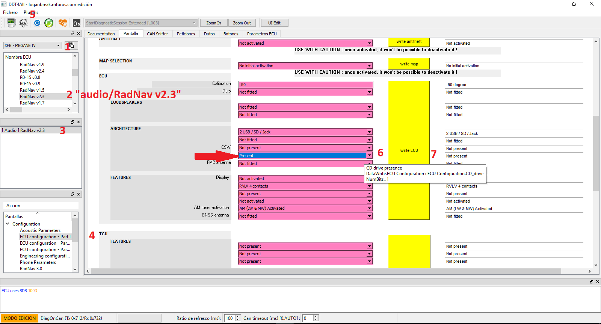Screen dimensions: 601x324
Task: Click the Calibration -90 input field
Action: [x=305, y=85]
